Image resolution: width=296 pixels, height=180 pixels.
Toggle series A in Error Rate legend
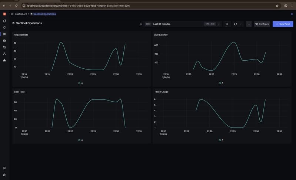coord(81,140)
